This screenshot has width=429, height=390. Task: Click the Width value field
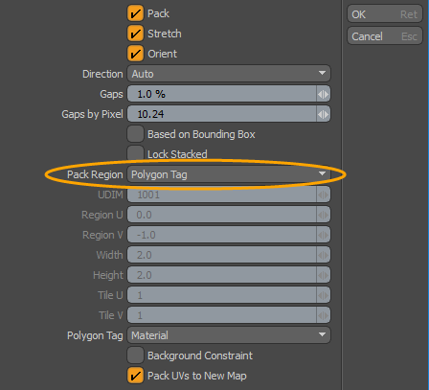[x=222, y=255]
